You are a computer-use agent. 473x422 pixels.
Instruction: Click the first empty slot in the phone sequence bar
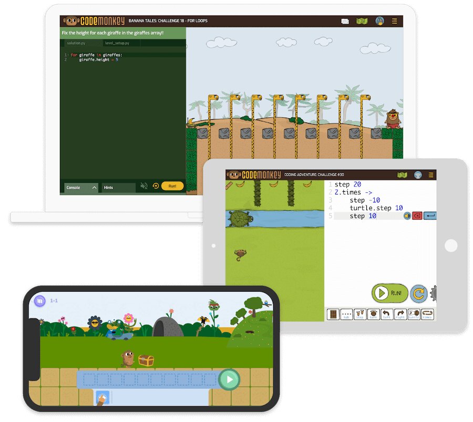point(89,379)
